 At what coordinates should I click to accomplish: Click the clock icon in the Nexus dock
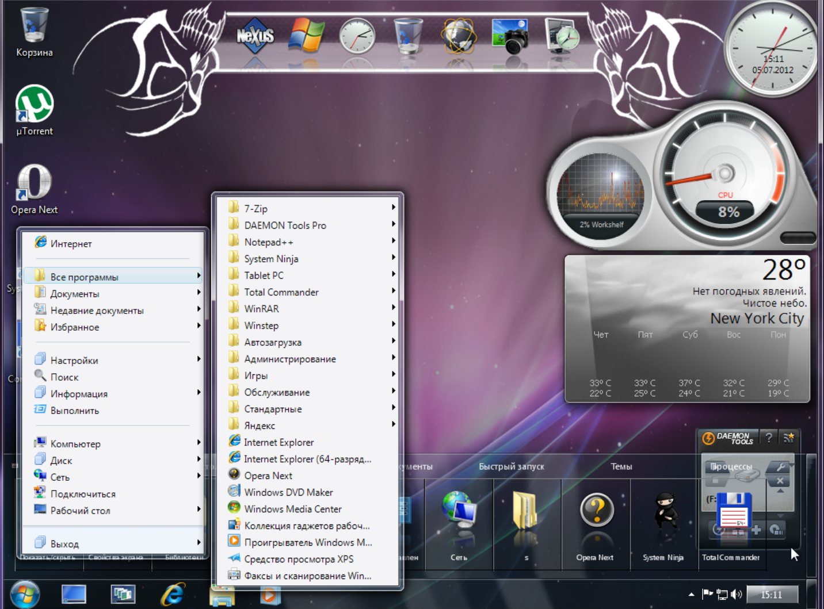coord(357,36)
